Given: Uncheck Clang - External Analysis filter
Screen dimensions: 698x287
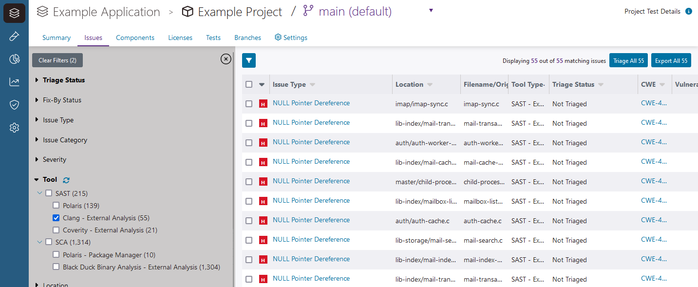Looking at the screenshot, I should [x=56, y=217].
